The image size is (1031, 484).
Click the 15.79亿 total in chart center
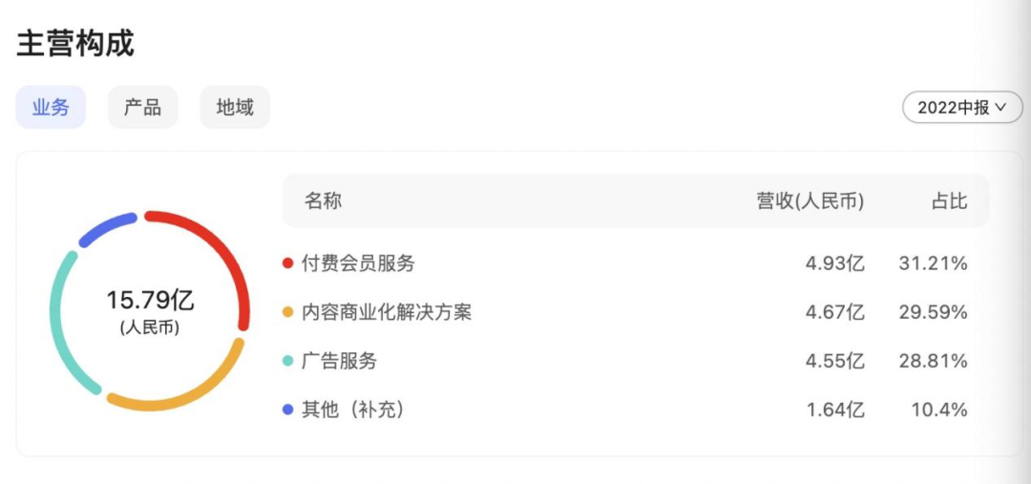tap(150, 301)
